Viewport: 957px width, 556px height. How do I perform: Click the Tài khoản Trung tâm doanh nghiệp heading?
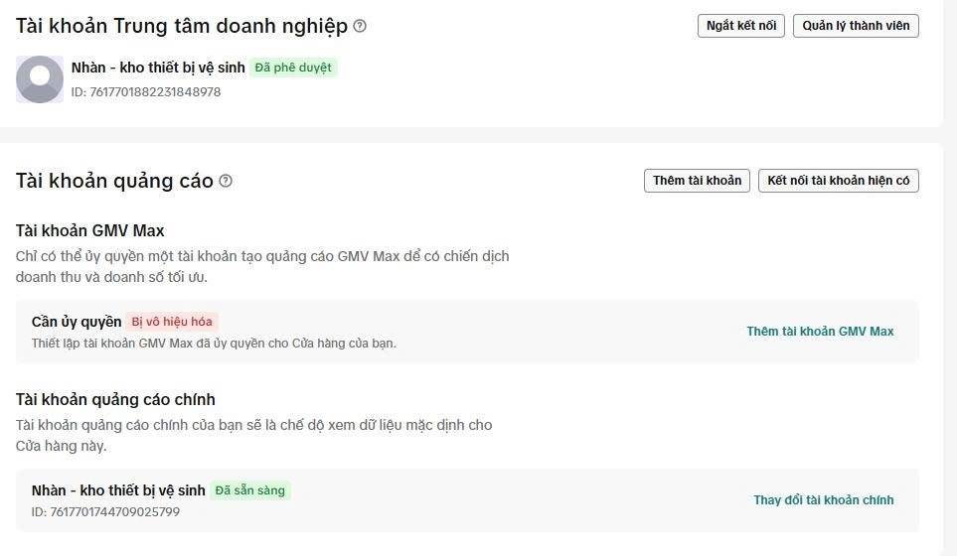coord(182,26)
